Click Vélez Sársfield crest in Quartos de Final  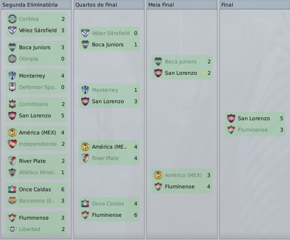pyautogui.click(x=85, y=33)
